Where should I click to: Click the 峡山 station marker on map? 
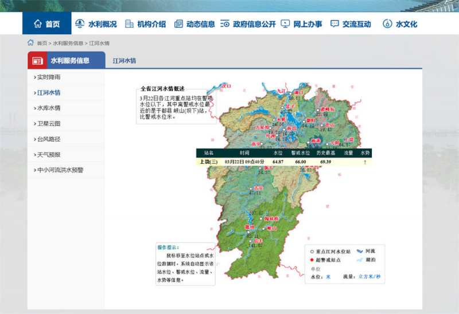pos(263,229)
